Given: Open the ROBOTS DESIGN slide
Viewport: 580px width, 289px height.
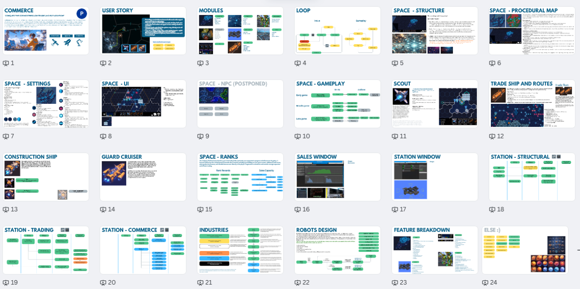Looking at the screenshot, I should tap(338, 250).
